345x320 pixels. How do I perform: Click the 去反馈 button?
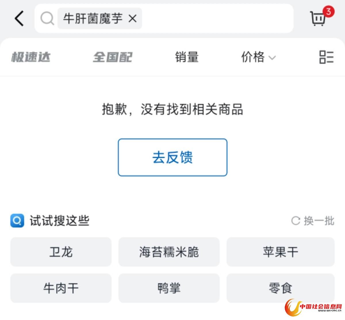point(172,157)
